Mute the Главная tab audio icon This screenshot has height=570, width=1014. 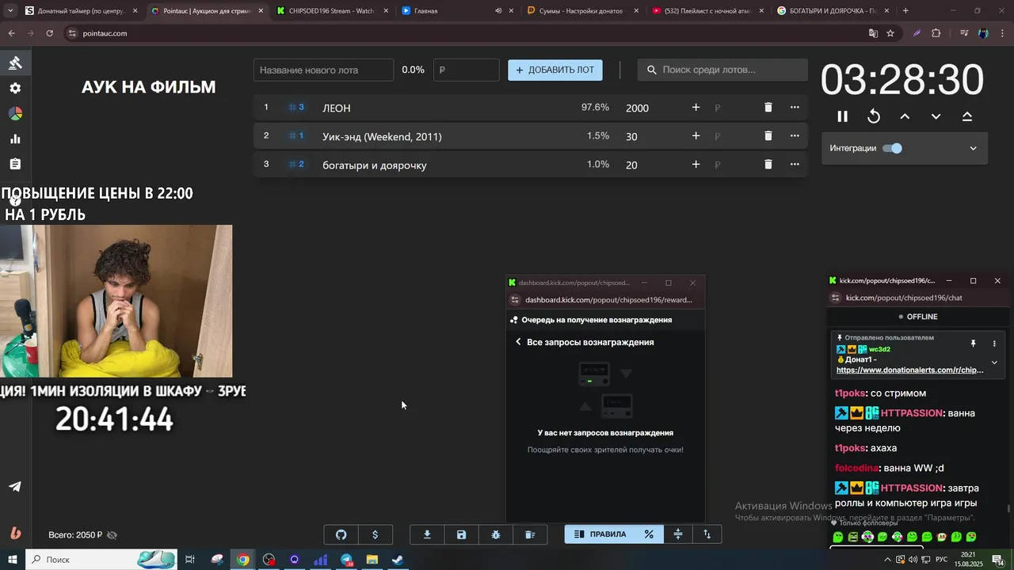[x=498, y=11]
